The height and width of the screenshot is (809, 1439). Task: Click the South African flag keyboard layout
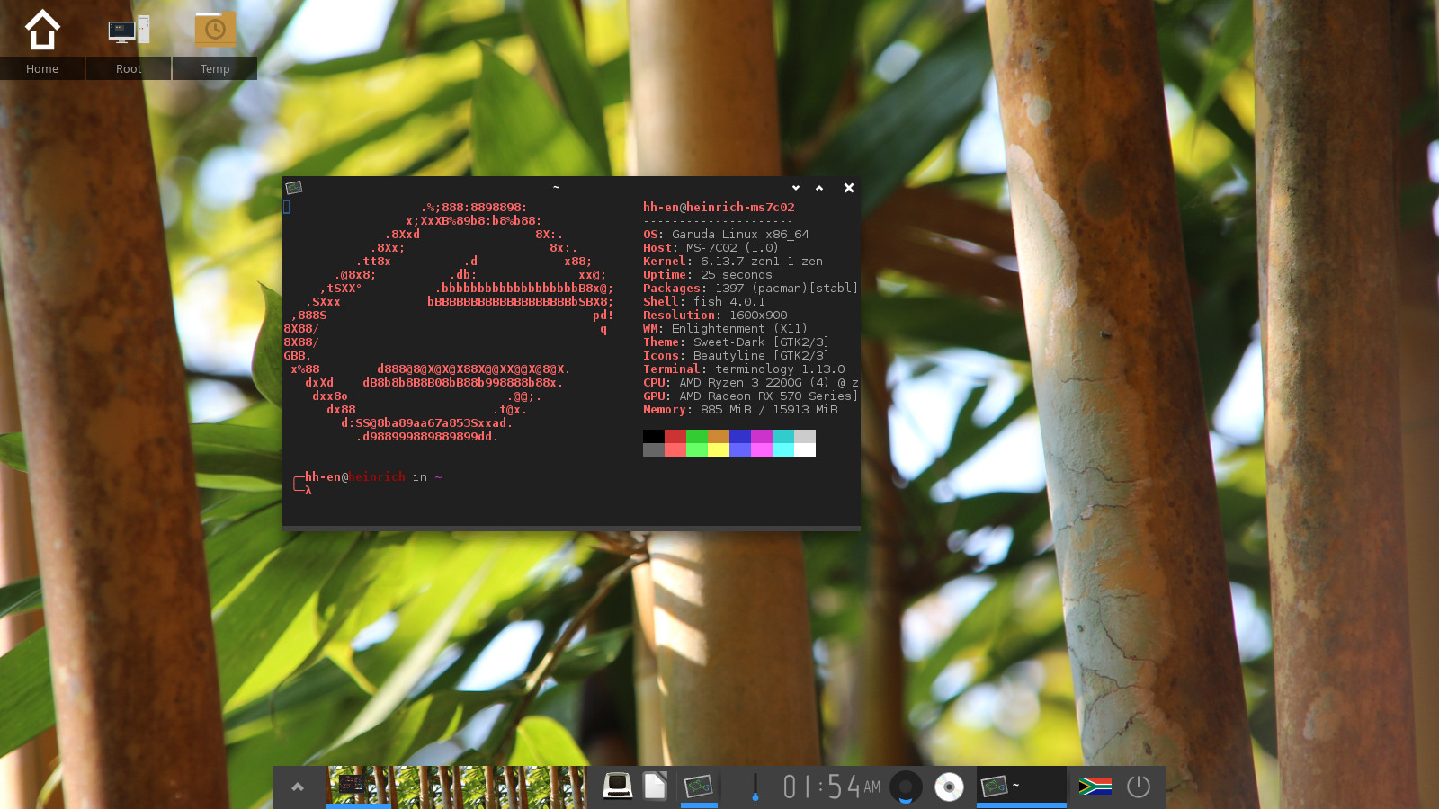click(x=1095, y=787)
